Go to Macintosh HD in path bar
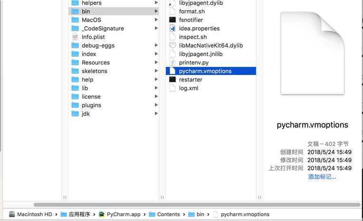Viewport: 363px width, 221px height. [30, 214]
